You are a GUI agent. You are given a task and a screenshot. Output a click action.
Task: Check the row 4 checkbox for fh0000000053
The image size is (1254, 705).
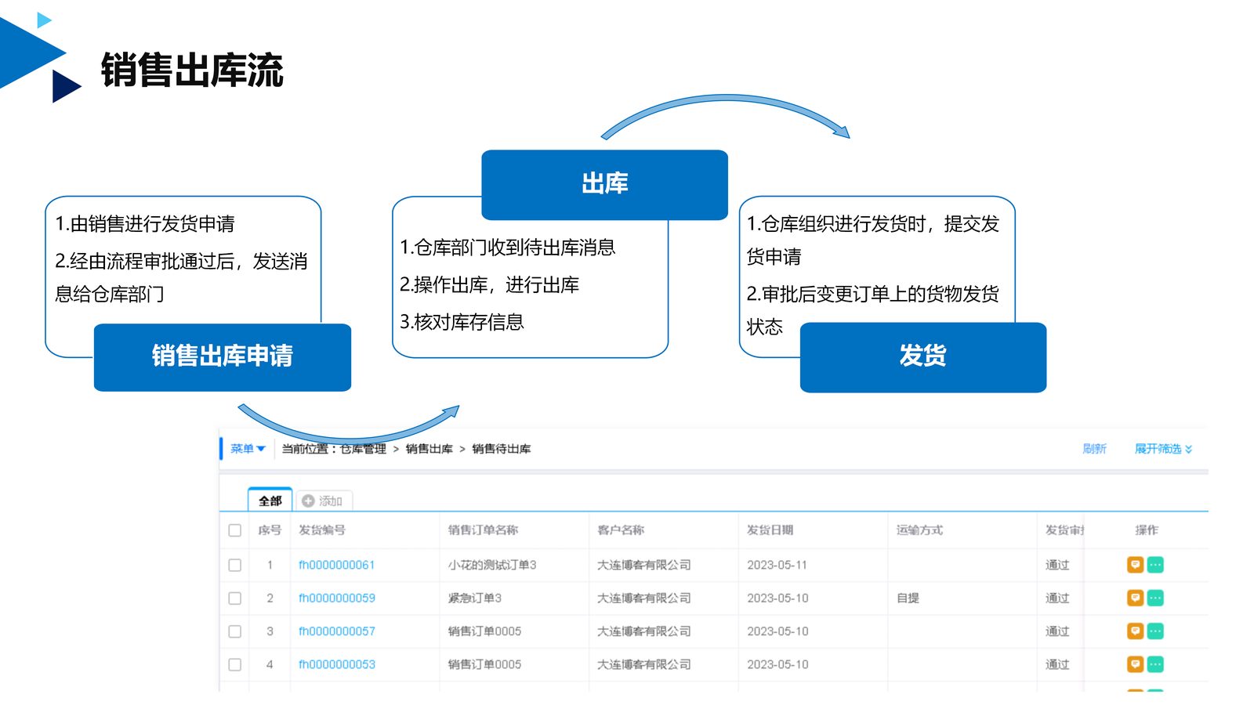point(234,664)
